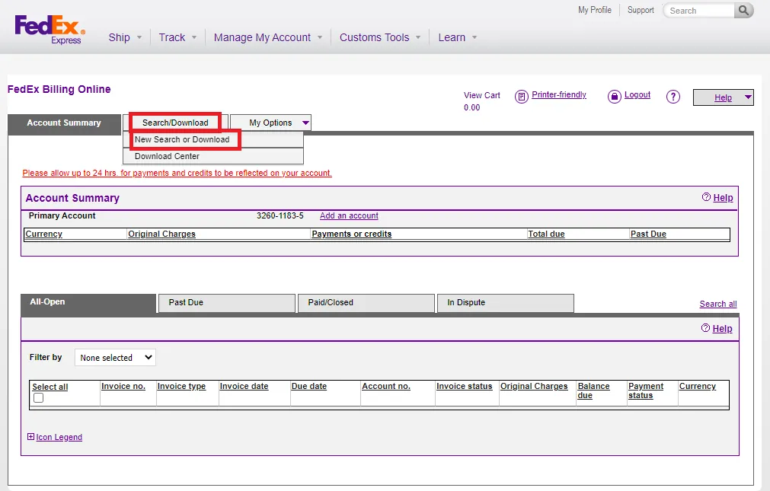Choose Download Center menu entry
This screenshot has height=491, width=770.
click(167, 156)
